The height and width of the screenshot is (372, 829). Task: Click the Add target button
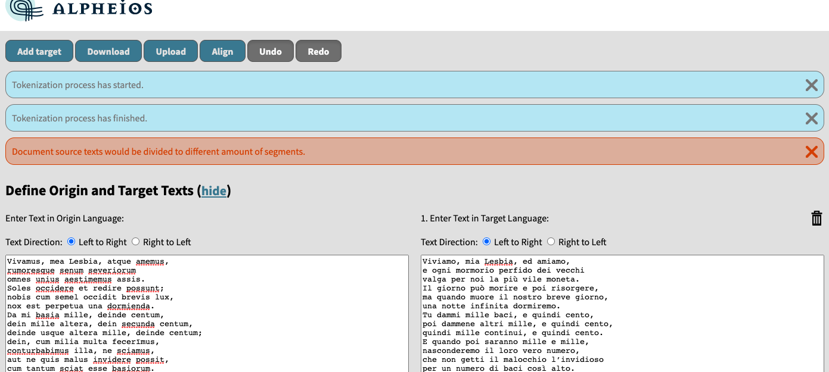[x=39, y=51]
